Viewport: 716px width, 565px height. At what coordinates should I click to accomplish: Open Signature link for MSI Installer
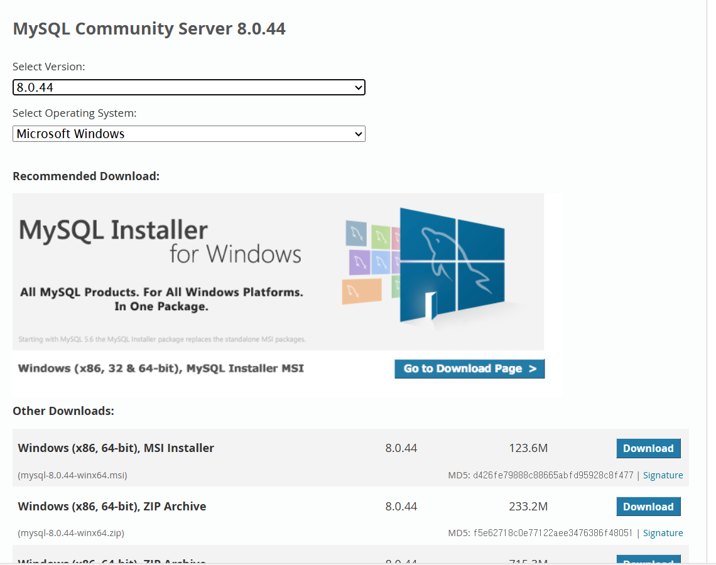click(x=663, y=475)
